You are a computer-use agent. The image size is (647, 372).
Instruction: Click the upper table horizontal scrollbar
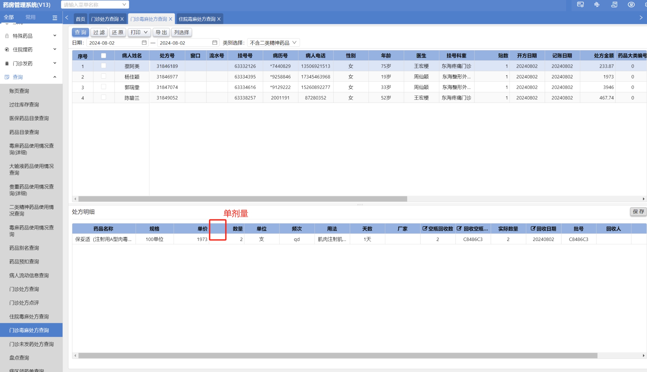point(242,199)
